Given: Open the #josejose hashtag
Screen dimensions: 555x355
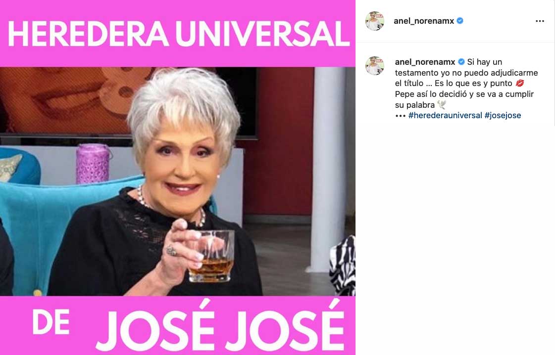Looking at the screenshot, I should point(503,115).
